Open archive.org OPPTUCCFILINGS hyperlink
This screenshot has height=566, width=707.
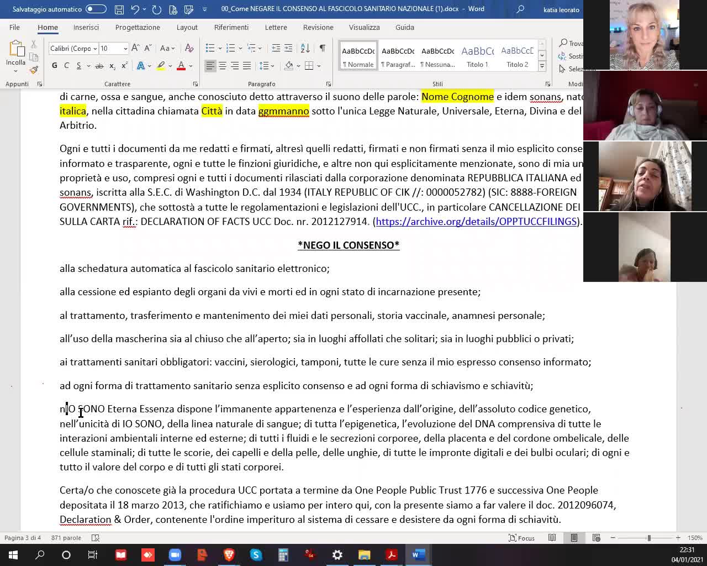coord(476,221)
